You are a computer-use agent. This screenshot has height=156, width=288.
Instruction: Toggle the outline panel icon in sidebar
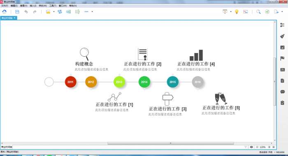coord(282,25)
